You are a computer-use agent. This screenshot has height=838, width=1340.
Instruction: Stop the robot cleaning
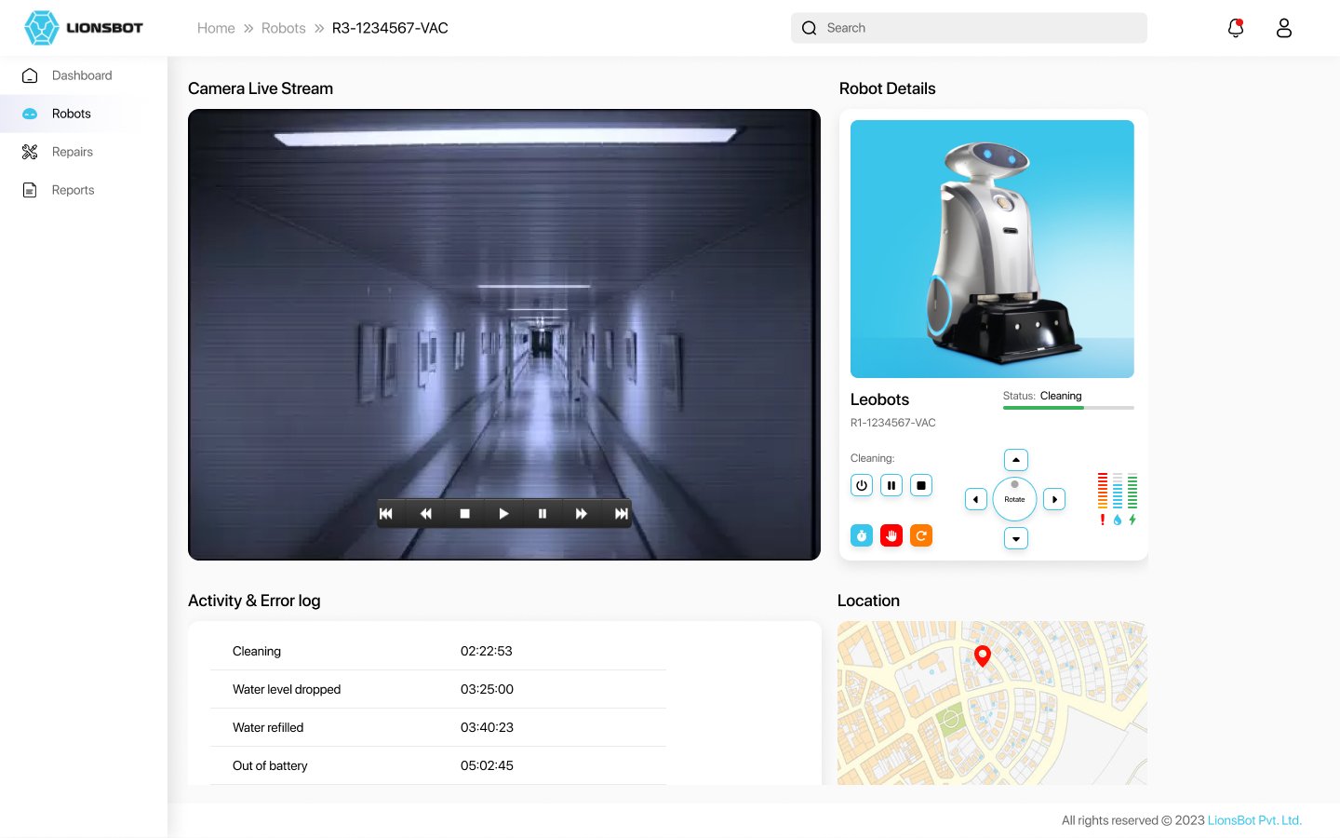[x=921, y=485]
